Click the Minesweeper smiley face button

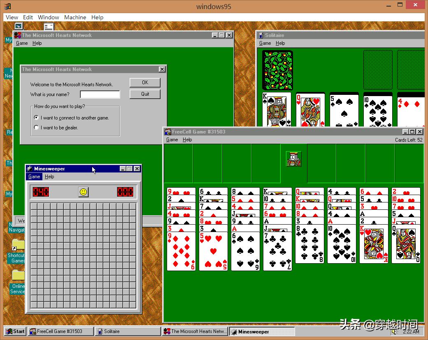coord(83,192)
